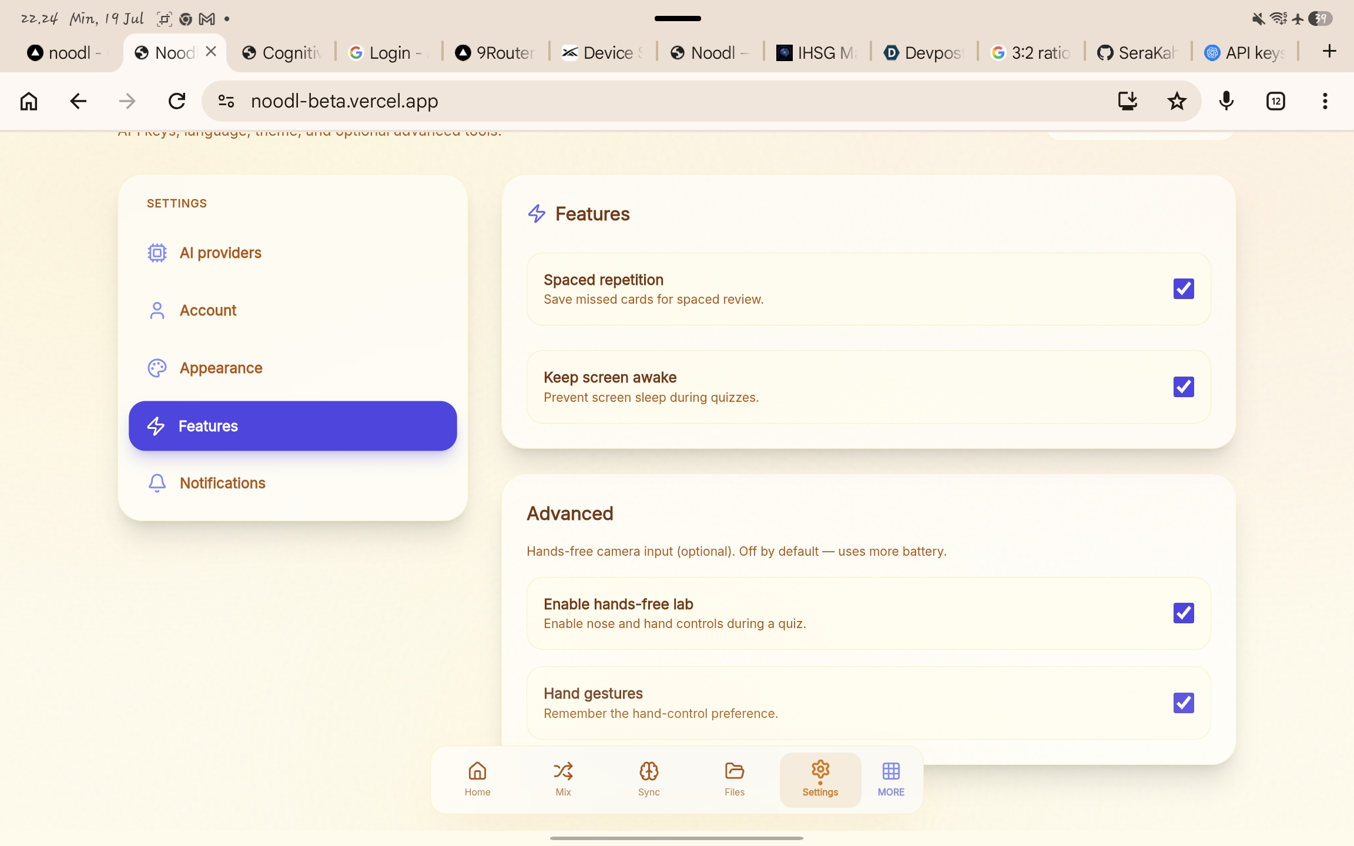
Task: Reload the page
Action: coord(177,101)
